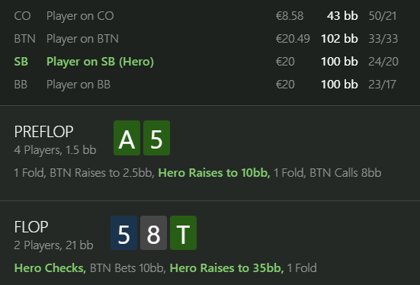The height and width of the screenshot is (285, 420).
Task: Select the grey 8 flop card
Action: coord(154,232)
